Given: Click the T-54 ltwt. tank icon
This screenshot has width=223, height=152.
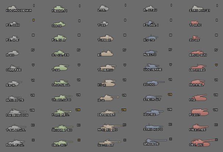Looking at the screenshot, I should tap(17, 127).
